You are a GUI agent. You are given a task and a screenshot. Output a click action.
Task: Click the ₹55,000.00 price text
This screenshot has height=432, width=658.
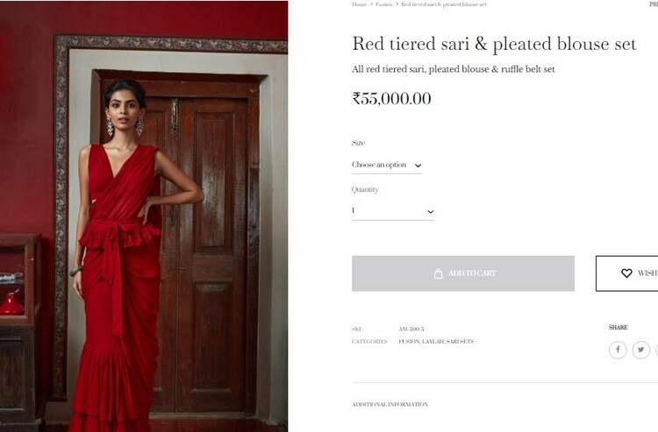391,99
